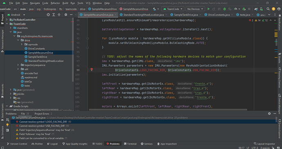
Task: Collapse all in Project tree toolbar
Action: coord(59,15)
